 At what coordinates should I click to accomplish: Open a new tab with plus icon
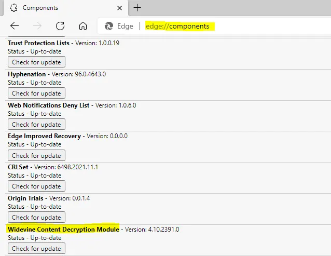(x=137, y=8)
